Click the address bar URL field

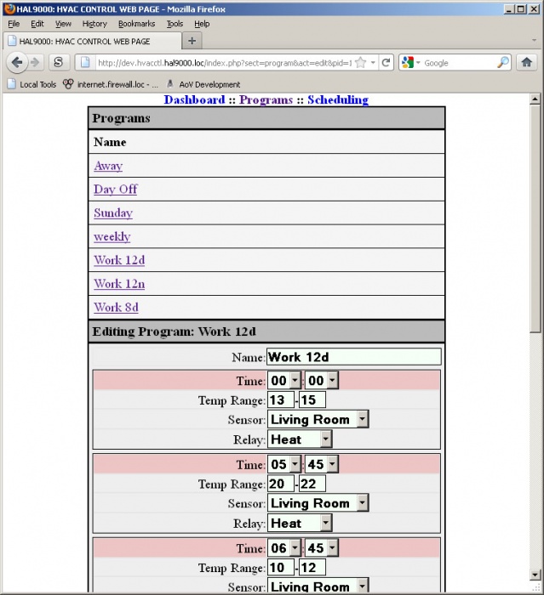coord(224,63)
